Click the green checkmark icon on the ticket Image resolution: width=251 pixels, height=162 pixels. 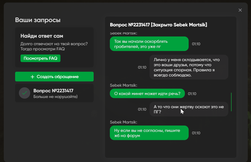[24, 93]
